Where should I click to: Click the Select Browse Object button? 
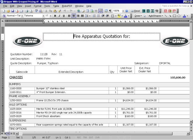click(191, 127)
